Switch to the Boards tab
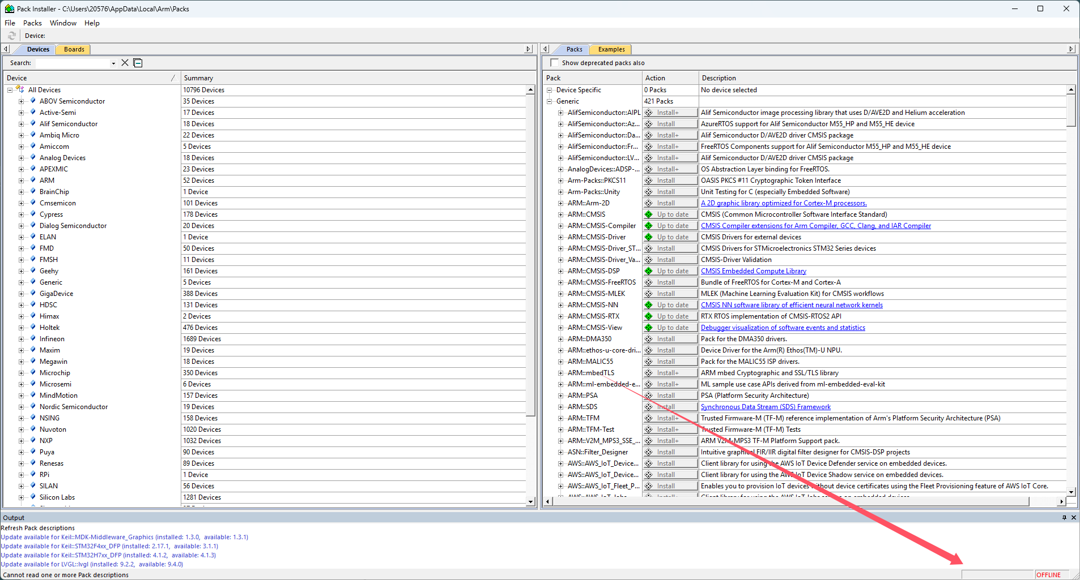 tap(74, 49)
